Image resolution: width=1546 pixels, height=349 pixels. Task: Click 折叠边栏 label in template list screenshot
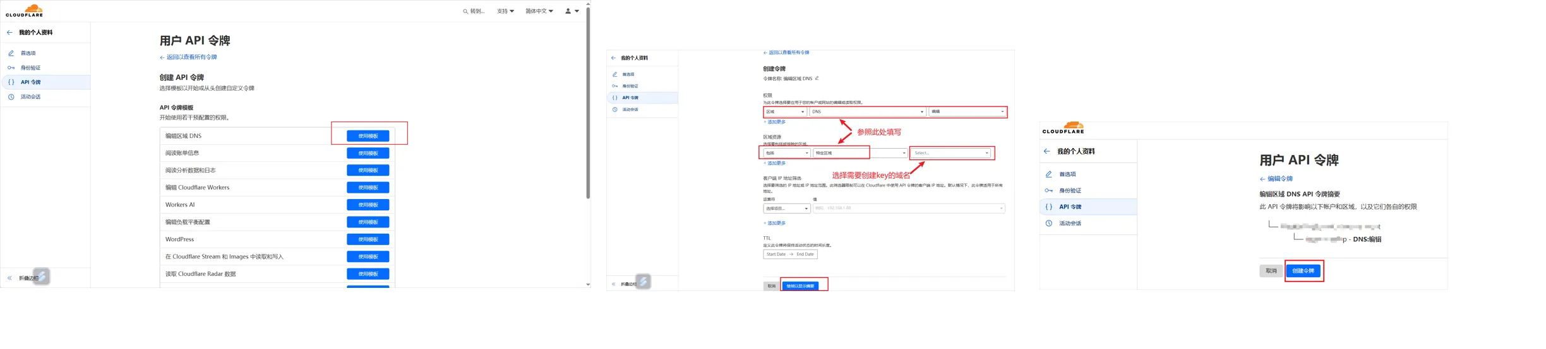point(28,278)
